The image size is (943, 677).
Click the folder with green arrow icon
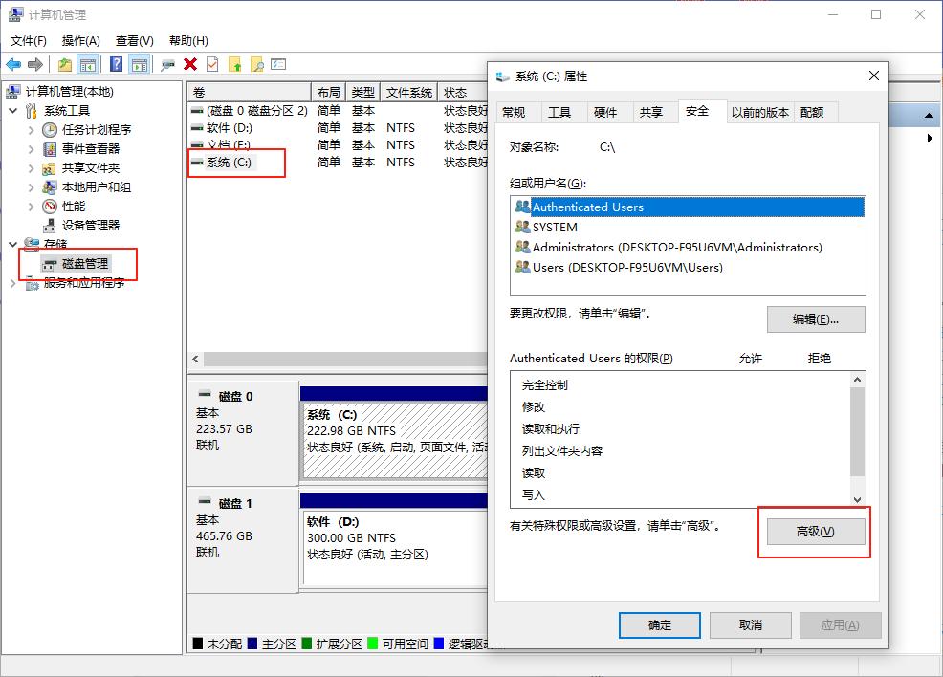234,64
